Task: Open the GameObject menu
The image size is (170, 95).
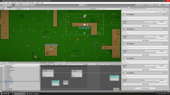Action: click(x=14, y=3)
